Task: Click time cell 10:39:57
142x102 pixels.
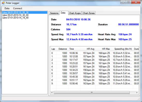Action: coord(74,73)
